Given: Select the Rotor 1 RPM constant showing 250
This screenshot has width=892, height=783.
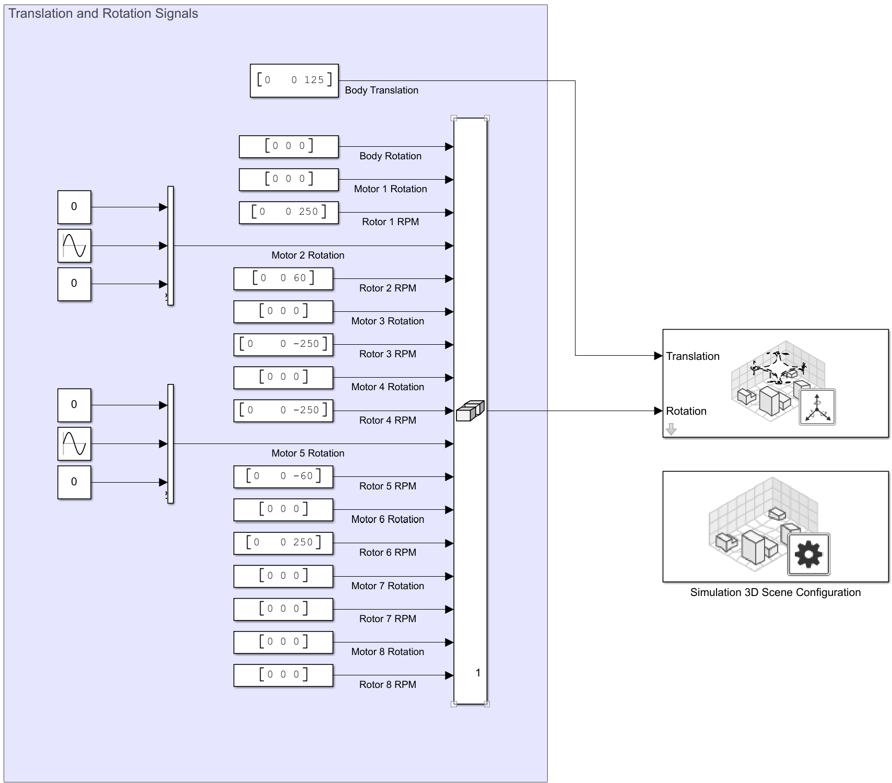Looking at the screenshot, I should [x=288, y=212].
